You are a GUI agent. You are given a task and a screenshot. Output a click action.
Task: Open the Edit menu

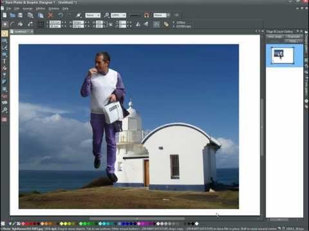17,9
